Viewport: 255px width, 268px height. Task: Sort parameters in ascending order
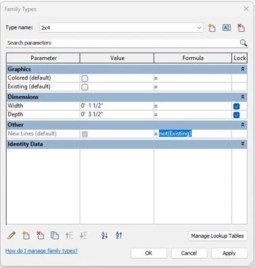click(105, 235)
